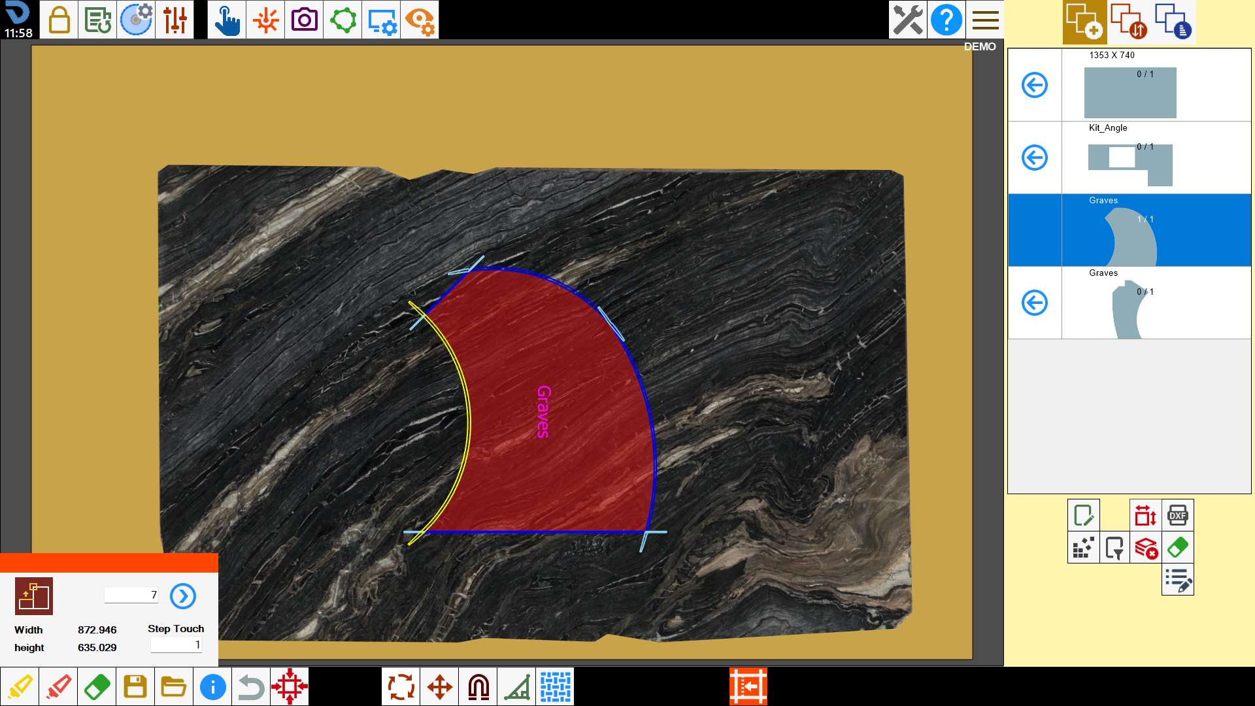Click the save floppy disk icon
This screenshot has width=1255, height=706.
[x=135, y=686]
